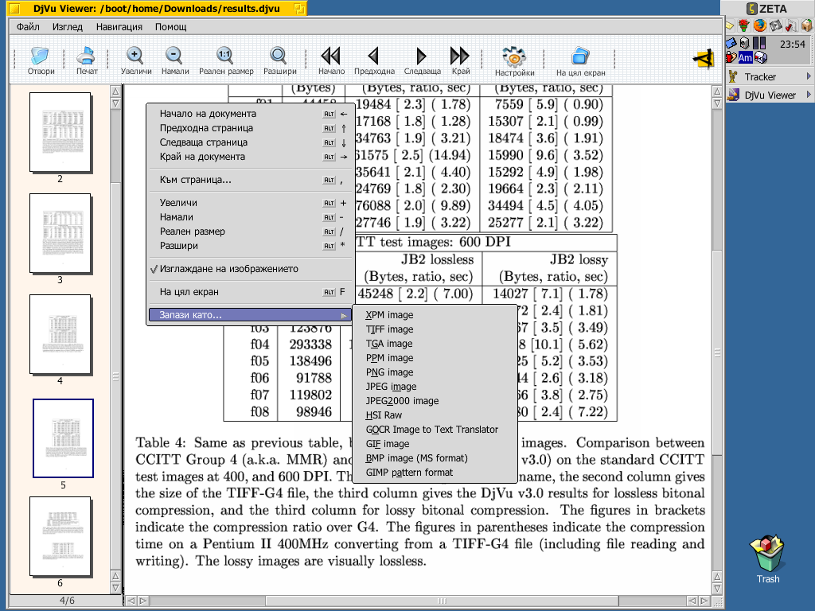Select page 3 thumbnail
The height and width of the screenshot is (611, 815).
coord(60,233)
